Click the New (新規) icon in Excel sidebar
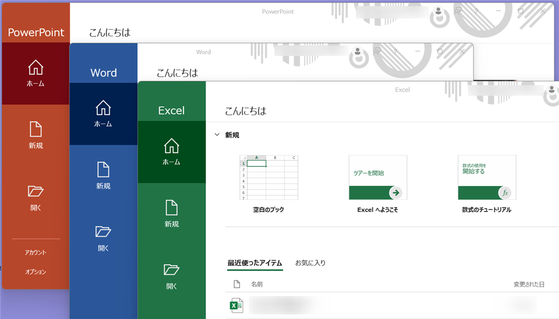 pyautogui.click(x=172, y=208)
